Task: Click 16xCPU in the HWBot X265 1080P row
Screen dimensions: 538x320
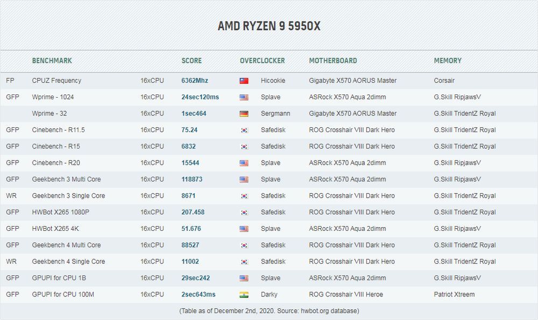Action: tap(152, 212)
